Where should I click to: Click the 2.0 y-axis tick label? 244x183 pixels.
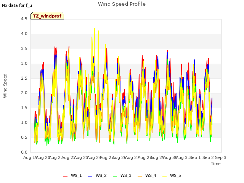[24, 93]
